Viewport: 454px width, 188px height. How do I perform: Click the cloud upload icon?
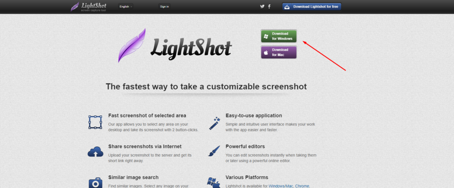click(x=96, y=151)
